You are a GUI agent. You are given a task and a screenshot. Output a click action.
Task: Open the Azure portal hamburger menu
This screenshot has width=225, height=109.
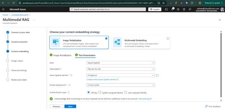tap(3, 10)
